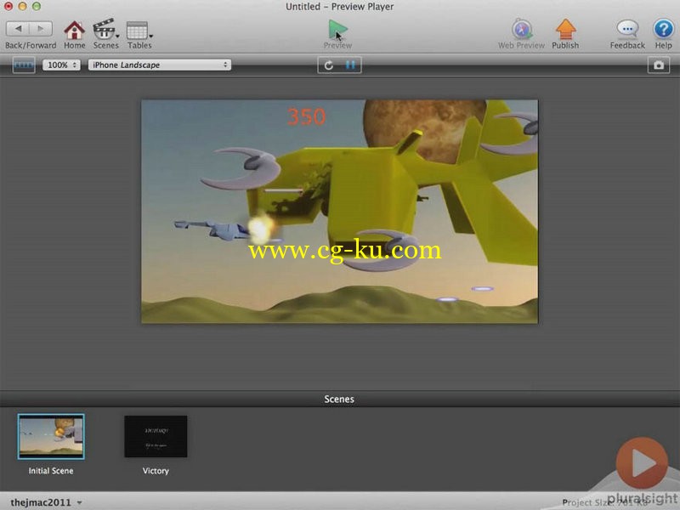
Task: Expand the Tables toolbar dropdown arrow
Action: [150, 37]
